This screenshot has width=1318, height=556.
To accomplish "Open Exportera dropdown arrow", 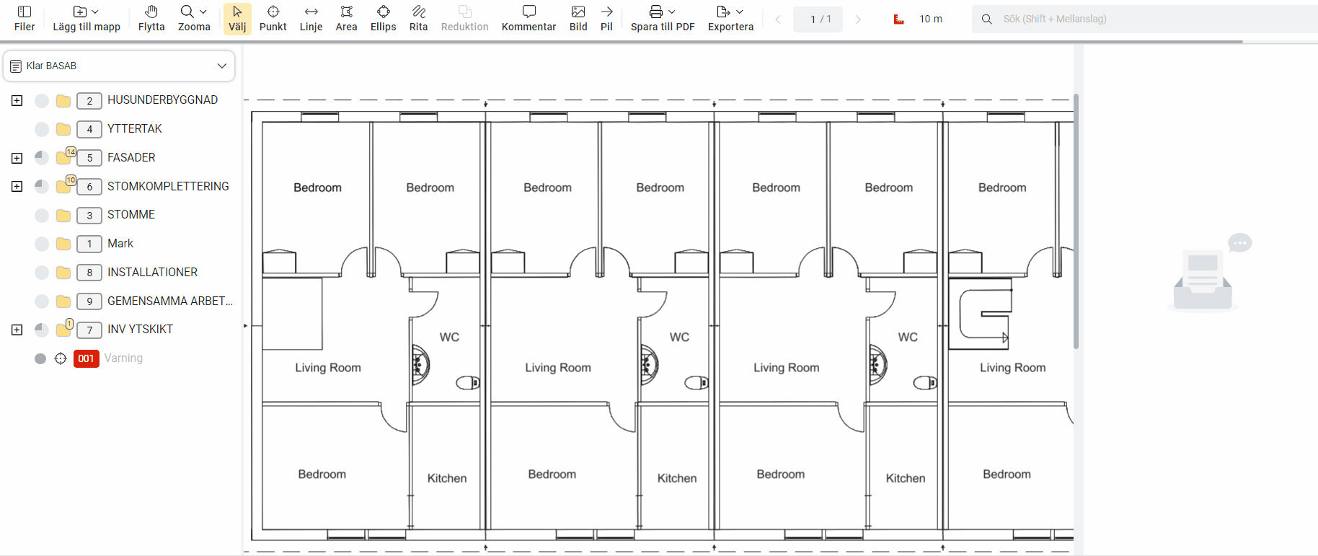I will coord(740,12).
